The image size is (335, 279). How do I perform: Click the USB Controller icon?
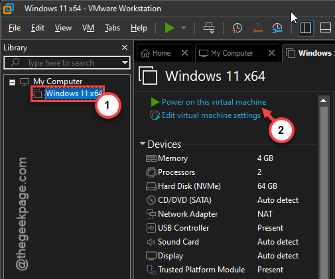[x=151, y=228]
